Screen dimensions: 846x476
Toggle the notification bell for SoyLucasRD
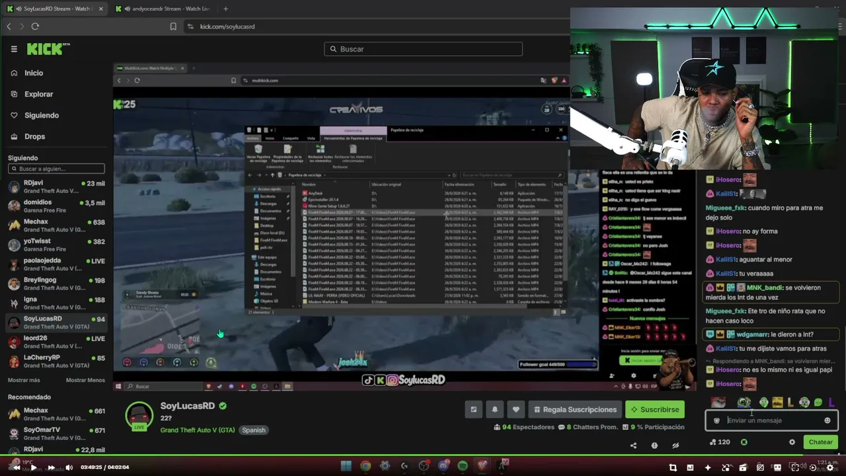pyautogui.click(x=494, y=409)
